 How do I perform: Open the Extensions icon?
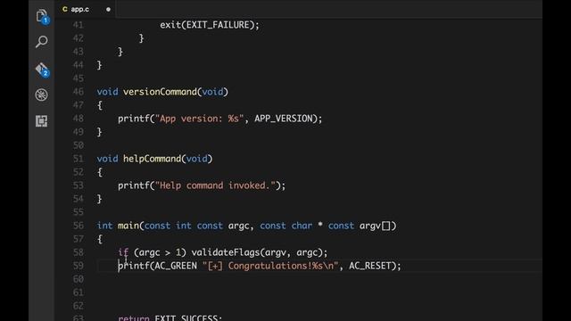tap(42, 121)
